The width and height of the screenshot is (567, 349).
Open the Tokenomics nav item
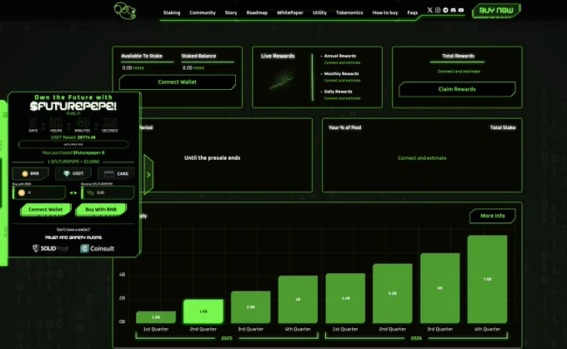point(349,12)
